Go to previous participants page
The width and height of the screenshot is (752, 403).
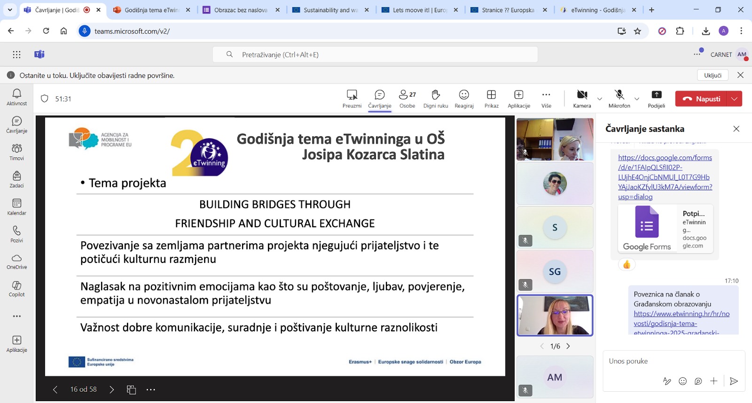pos(542,346)
